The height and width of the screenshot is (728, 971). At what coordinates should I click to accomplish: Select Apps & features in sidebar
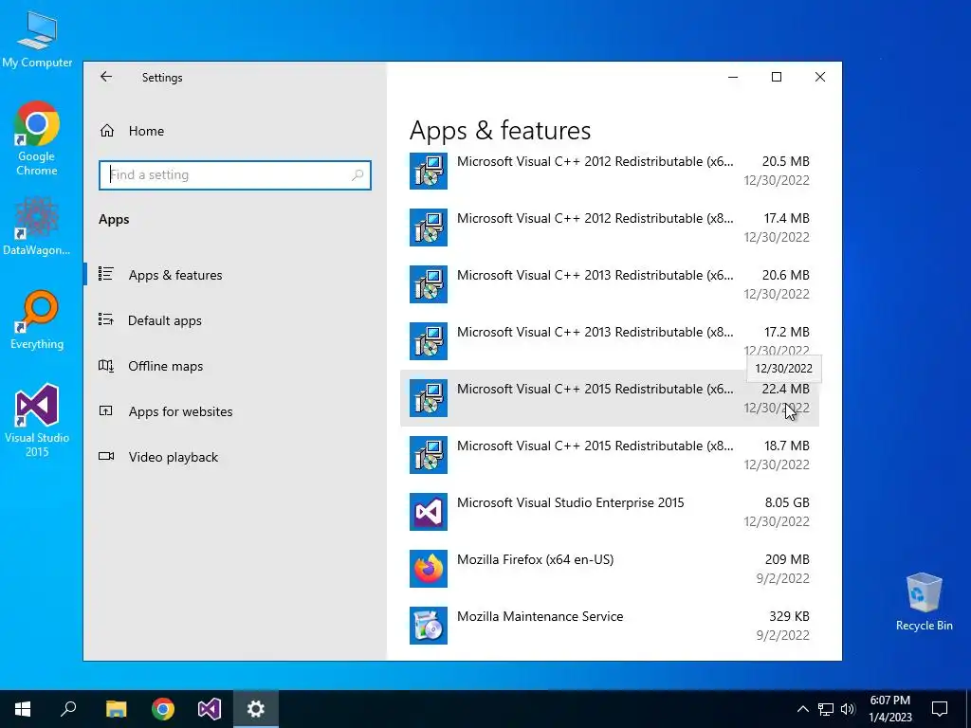pyautogui.click(x=235, y=275)
